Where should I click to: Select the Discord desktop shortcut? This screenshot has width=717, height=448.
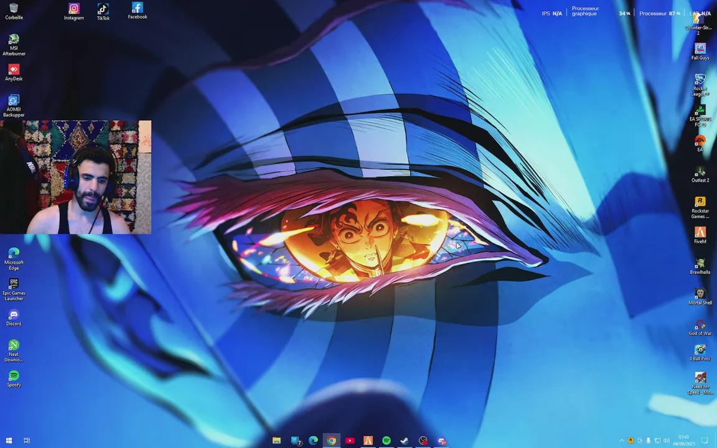(x=14, y=318)
